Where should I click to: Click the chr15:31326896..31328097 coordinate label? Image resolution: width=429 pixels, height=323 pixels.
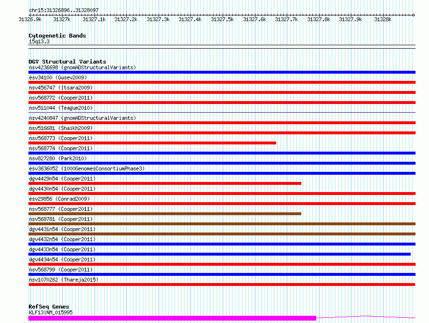(64, 10)
